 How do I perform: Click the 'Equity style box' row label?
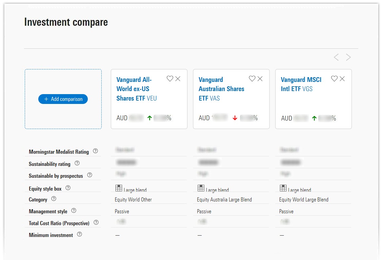(45, 189)
